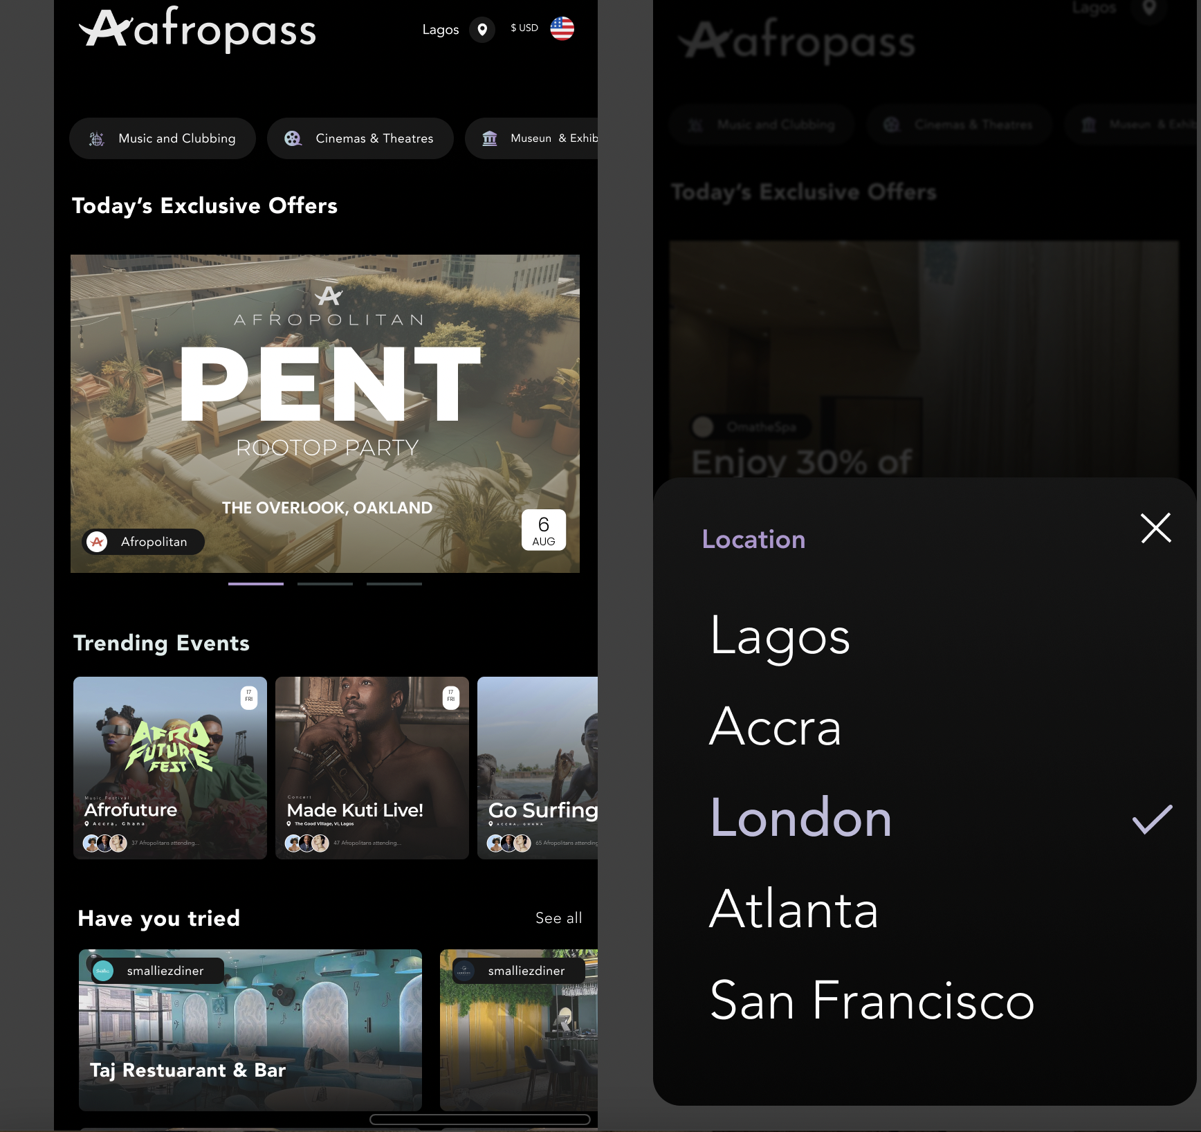Tap the checkmark next to London
The height and width of the screenshot is (1132, 1201).
click(1153, 819)
